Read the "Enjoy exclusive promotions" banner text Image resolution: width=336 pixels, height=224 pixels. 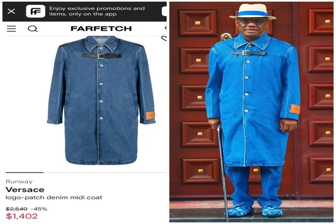point(97,11)
